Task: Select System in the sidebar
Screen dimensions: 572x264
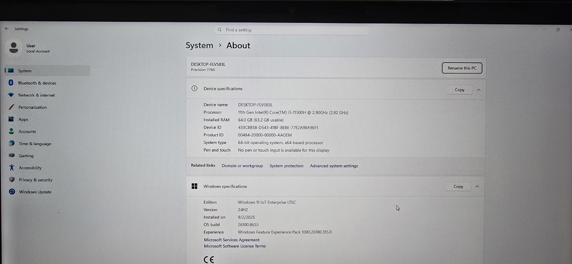Action: pos(48,71)
